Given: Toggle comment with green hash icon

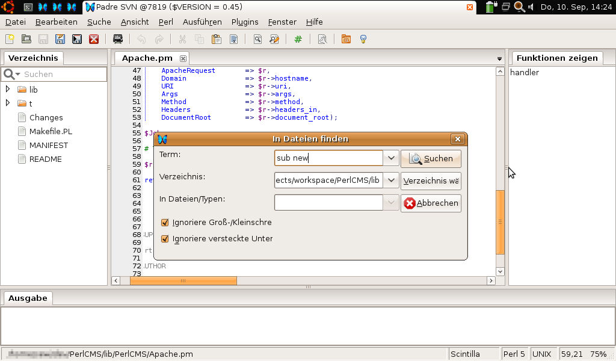Looking at the screenshot, I should coord(298,39).
